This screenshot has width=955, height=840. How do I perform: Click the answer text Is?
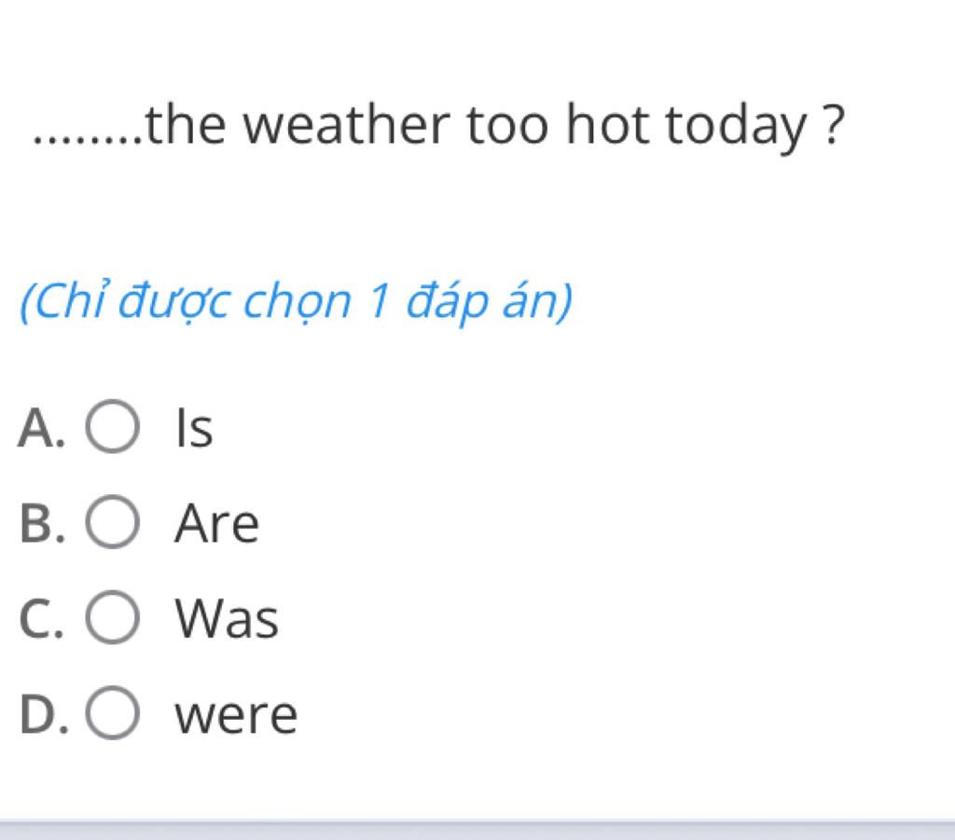tap(194, 428)
